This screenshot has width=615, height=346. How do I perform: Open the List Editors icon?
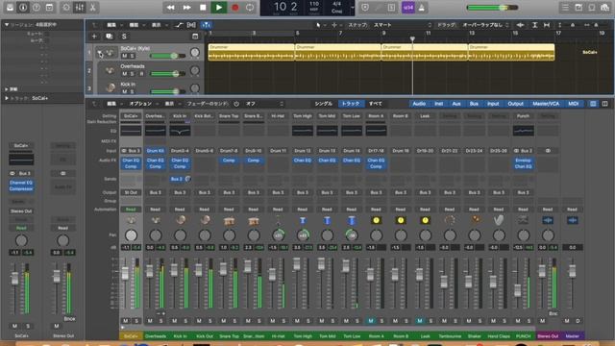click(x=566, y=7)
